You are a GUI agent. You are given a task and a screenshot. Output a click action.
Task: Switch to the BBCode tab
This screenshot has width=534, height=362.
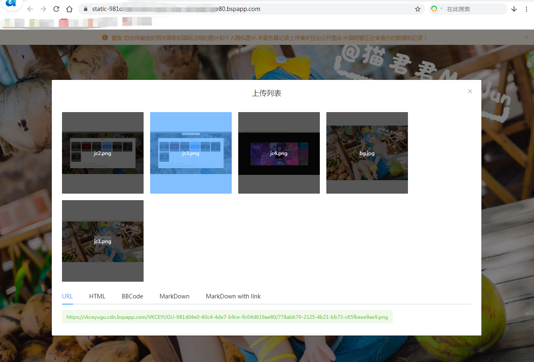coord(132,296)
